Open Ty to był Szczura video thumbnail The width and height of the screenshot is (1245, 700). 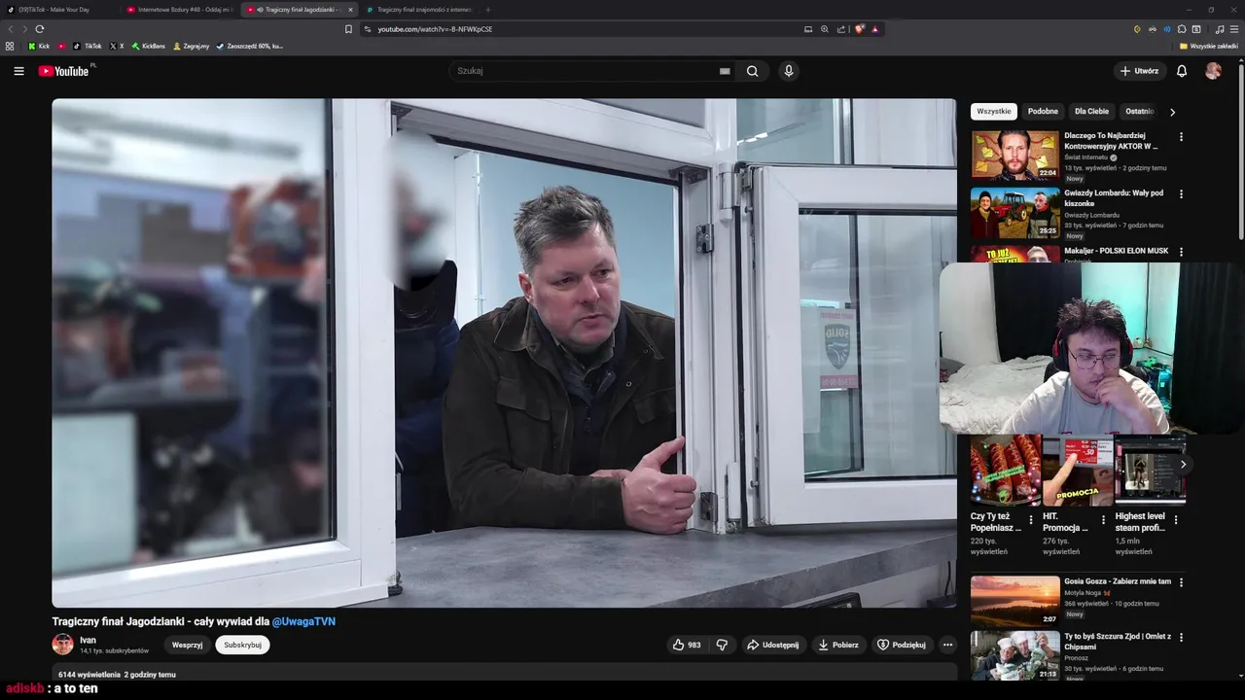tap(1014, 656)
